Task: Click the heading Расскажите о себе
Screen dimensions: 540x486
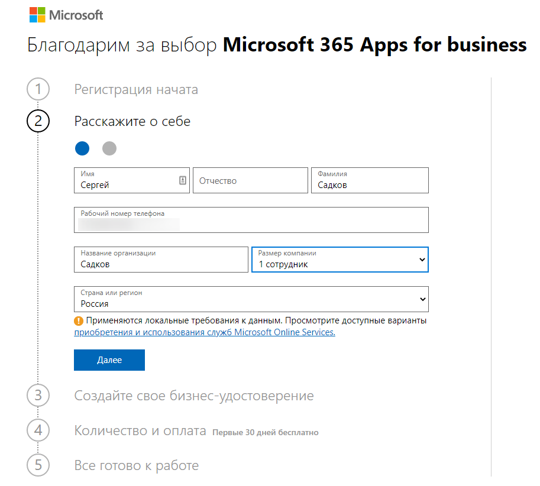Action: [132, 121]
